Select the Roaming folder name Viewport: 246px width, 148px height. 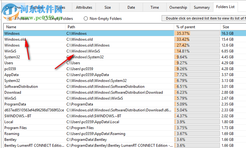click(12, 134)
